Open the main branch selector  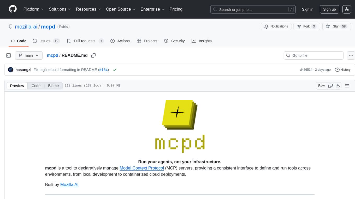(29, 55)
